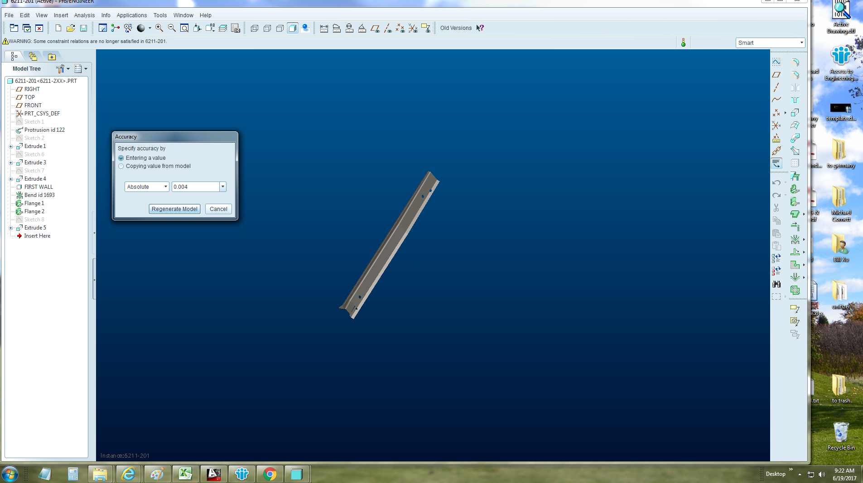Viewport: 863px width, 483px height.
Task: Click the 0.004 accuracy value input field
Action: [195, 187]
